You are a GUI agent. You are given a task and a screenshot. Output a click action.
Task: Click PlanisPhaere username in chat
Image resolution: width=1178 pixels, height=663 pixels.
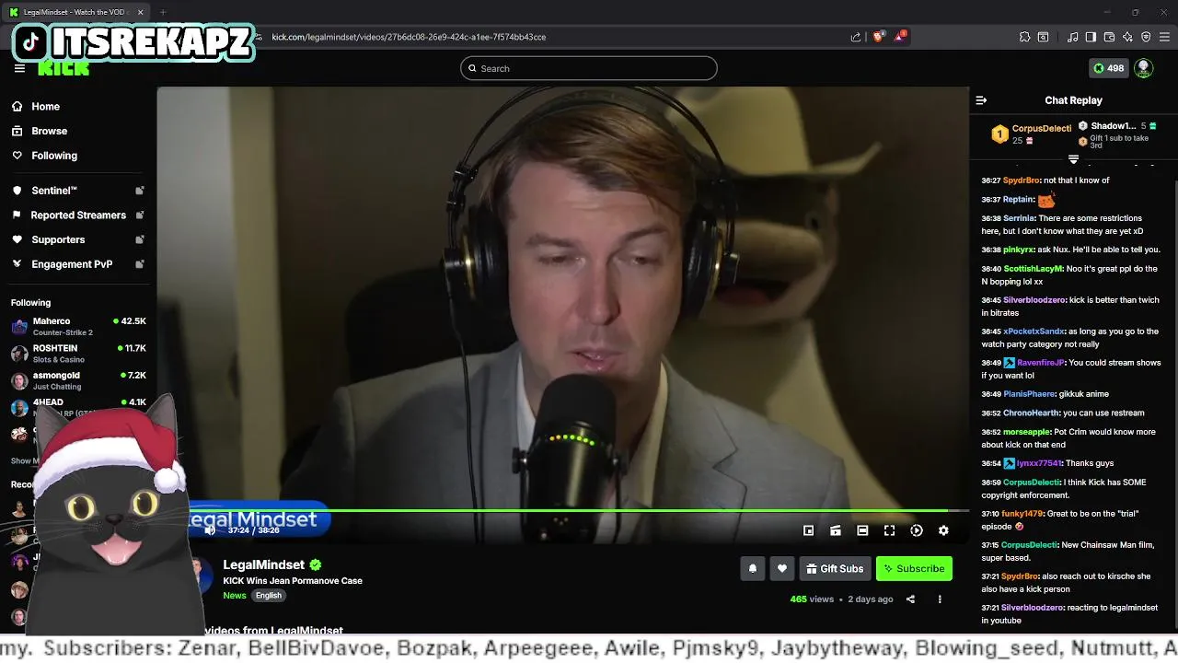point(1029,394)
